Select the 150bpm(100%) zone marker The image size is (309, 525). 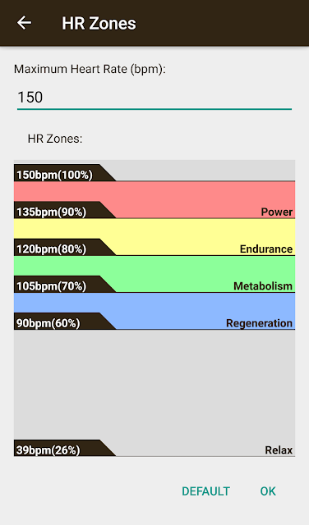[x=65, y=172]
